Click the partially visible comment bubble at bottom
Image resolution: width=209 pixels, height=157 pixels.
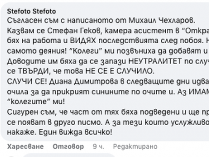[69, 155]
